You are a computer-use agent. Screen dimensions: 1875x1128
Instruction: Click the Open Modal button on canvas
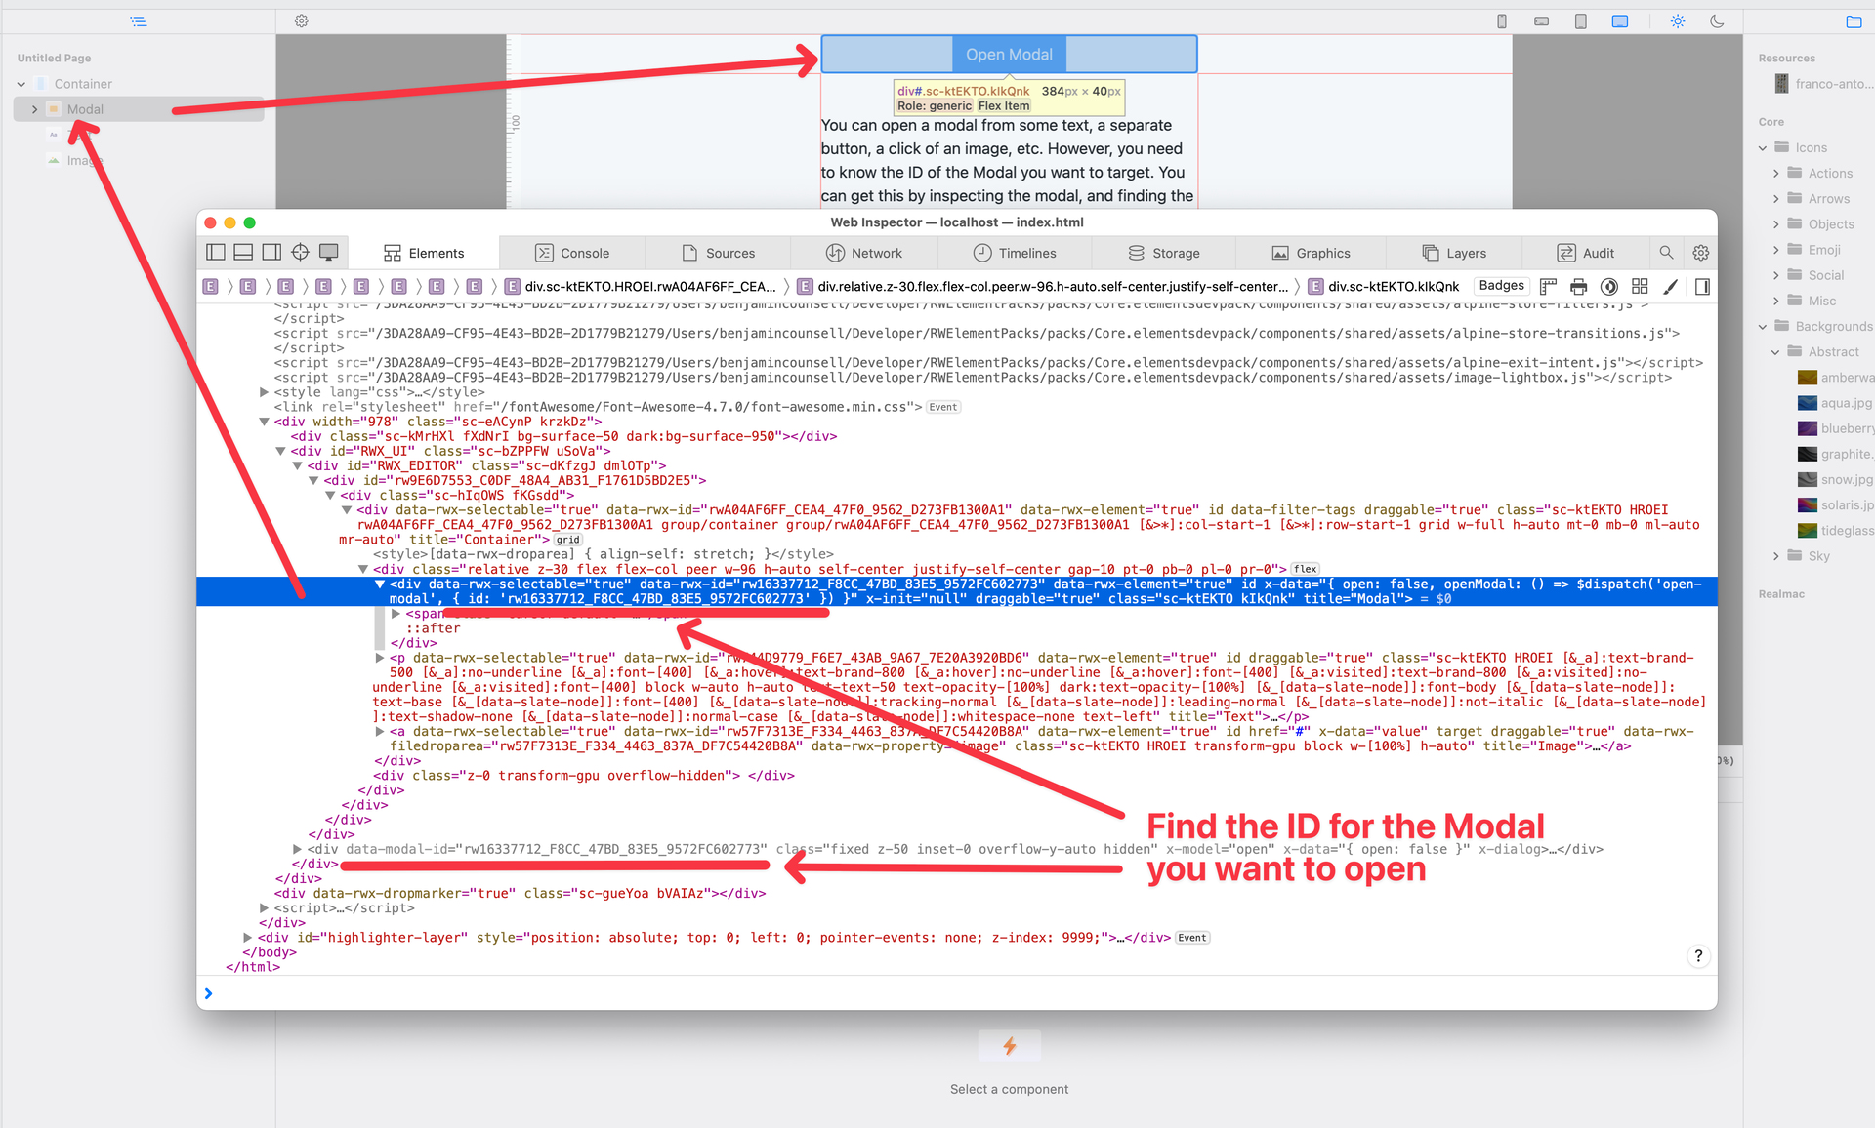(x=1009, y=54)
